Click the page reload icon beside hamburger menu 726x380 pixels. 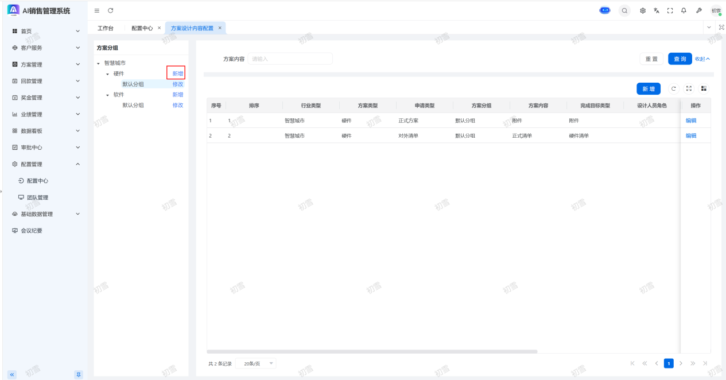click(x=110, y=11)
